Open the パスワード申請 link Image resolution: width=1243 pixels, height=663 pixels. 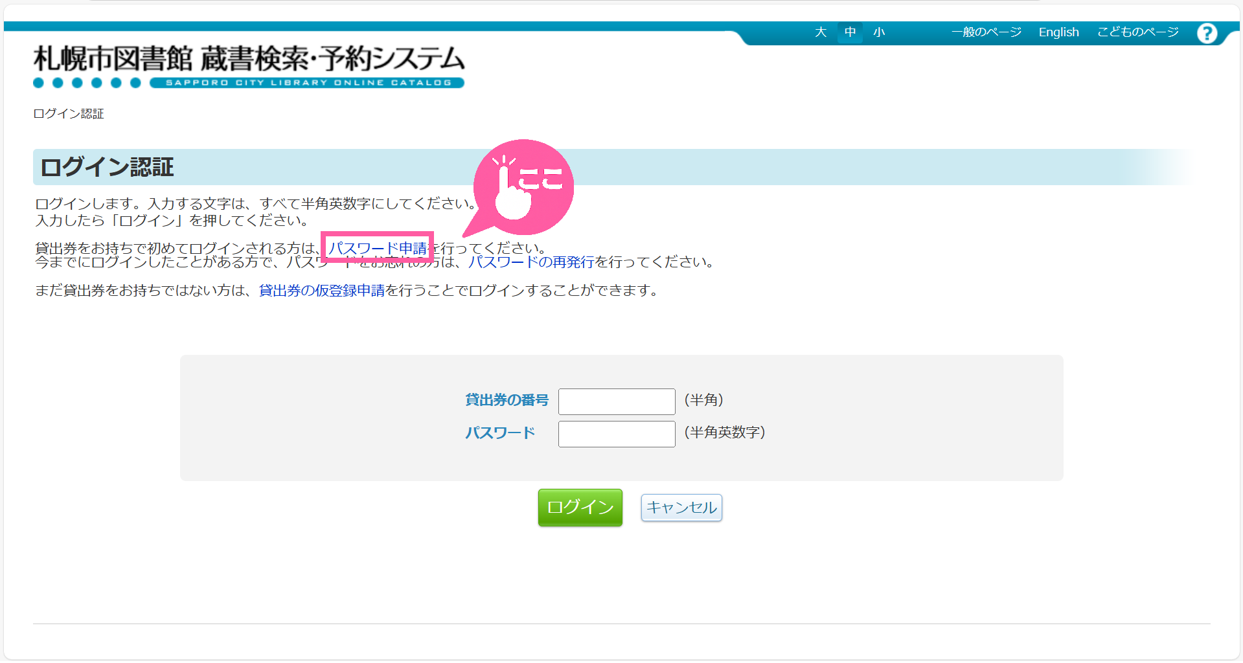[x=378, y=248]
